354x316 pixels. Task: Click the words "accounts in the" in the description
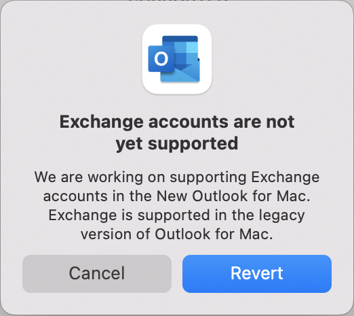tap(98, 196)
